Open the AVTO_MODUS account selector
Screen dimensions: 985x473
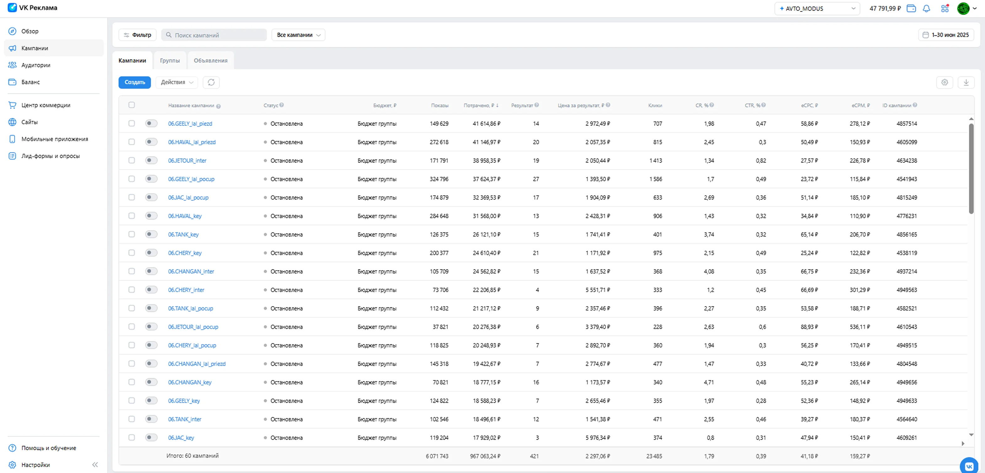tap(817, 8)
